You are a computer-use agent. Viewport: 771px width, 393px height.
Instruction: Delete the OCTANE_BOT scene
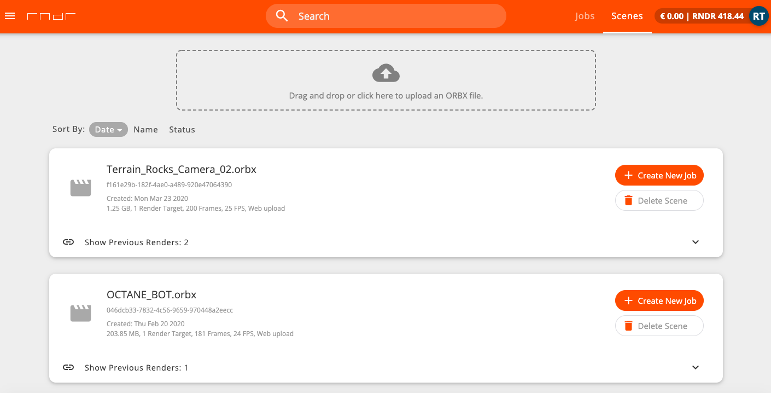pyautogui.click(x=659, y=326)
